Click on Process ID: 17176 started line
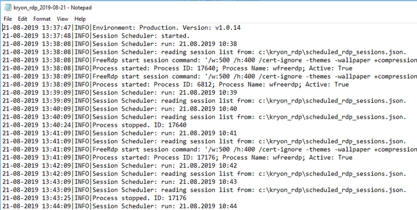The height and width of the screenshot is (210, 417). pyautogui.click(x=177, y=158)
